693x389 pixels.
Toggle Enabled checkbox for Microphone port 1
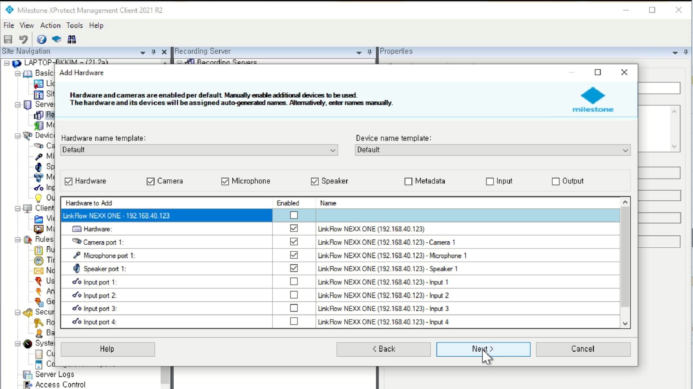pos(294,255)
